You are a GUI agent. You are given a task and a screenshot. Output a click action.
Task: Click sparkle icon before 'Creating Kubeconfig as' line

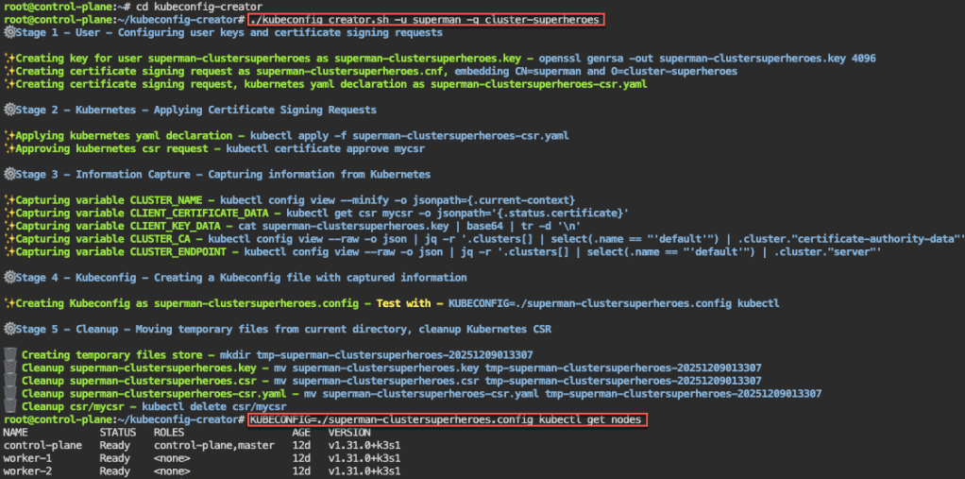(8, 303)
